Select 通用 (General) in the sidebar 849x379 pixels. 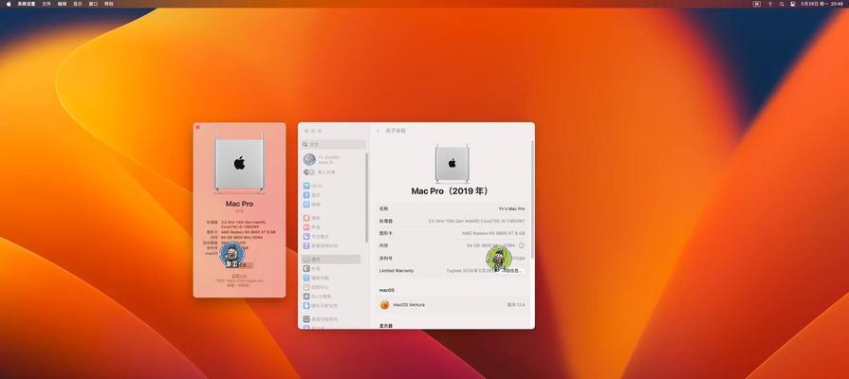(331, 259)
